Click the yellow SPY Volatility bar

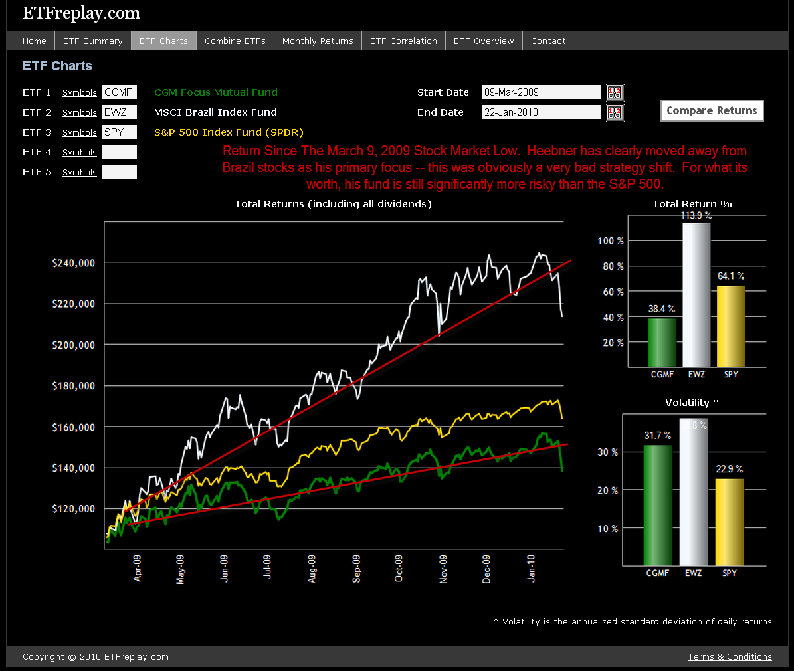[x=730, y=522]
